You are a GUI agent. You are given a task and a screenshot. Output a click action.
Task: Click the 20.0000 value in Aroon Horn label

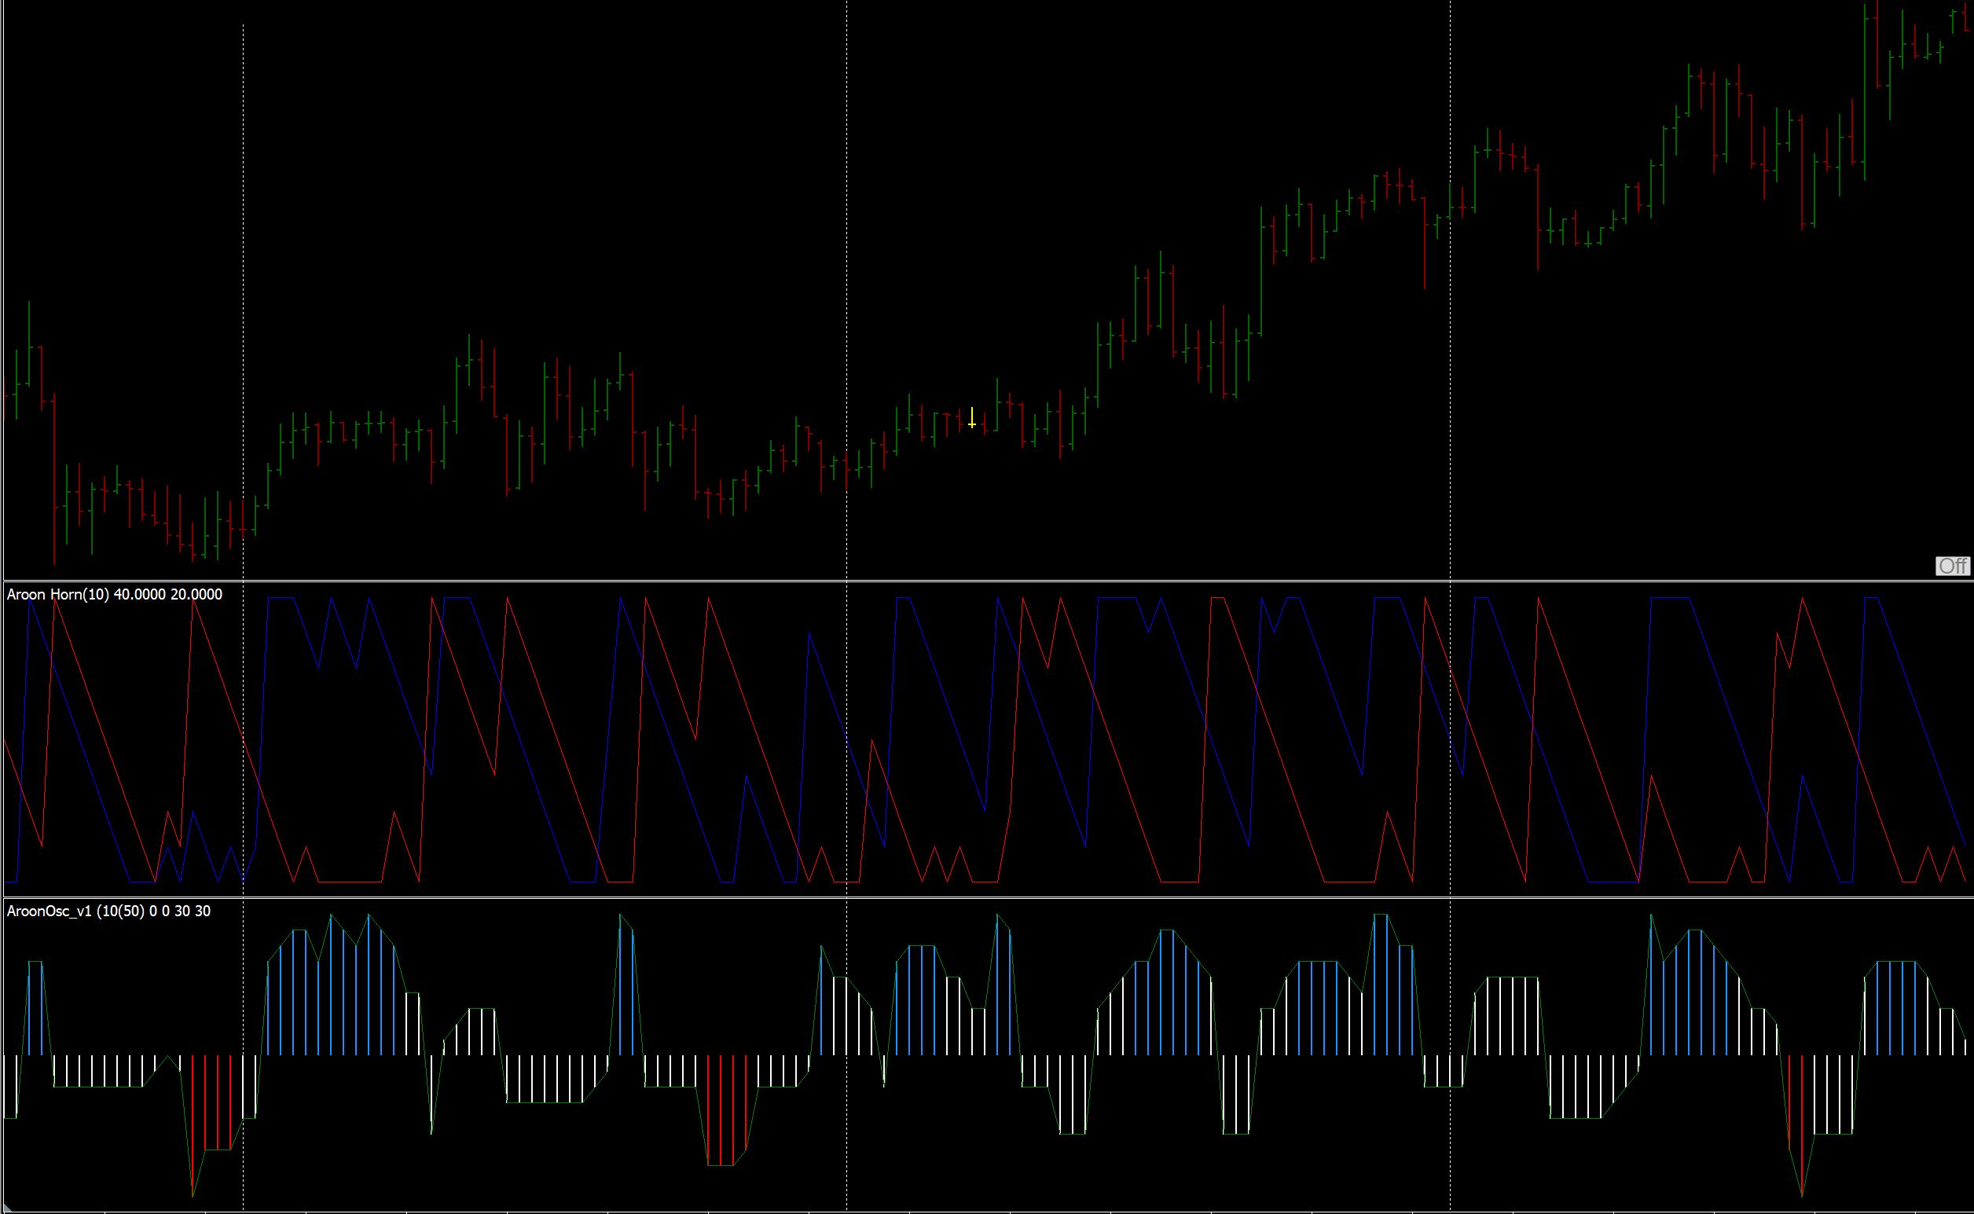click(x=196, y=595)
